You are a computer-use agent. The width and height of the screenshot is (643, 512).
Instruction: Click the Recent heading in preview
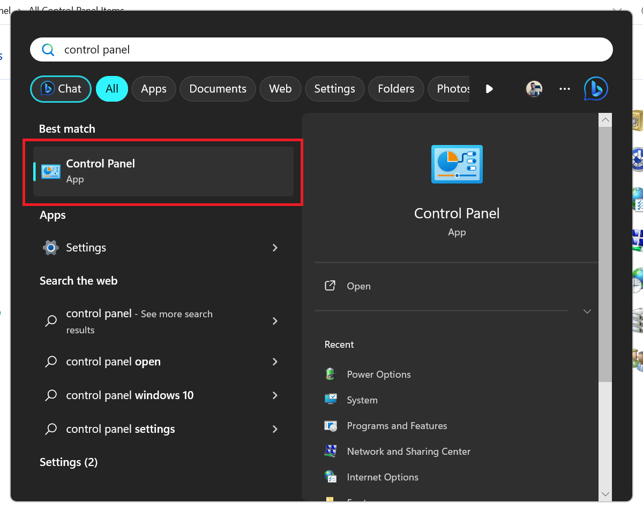pyautogui.click(x=339, y=345)
